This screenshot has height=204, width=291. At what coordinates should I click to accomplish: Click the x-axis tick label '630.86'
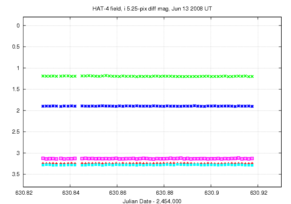click(x=118, y=193)
